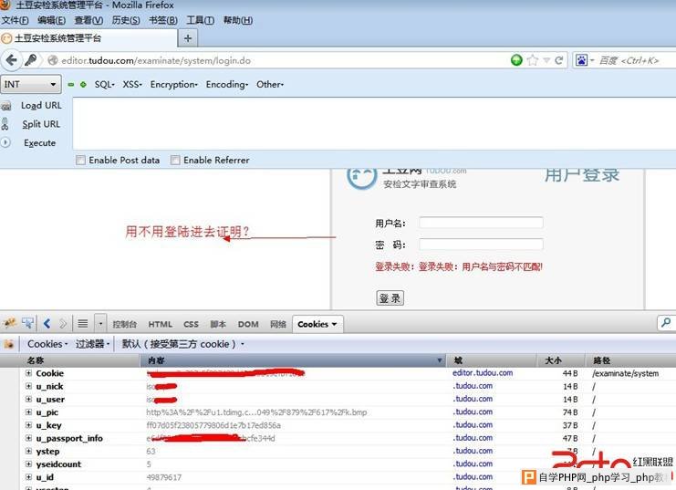
Task: Open the 文件(F) menu
Action: click(16, 20)
